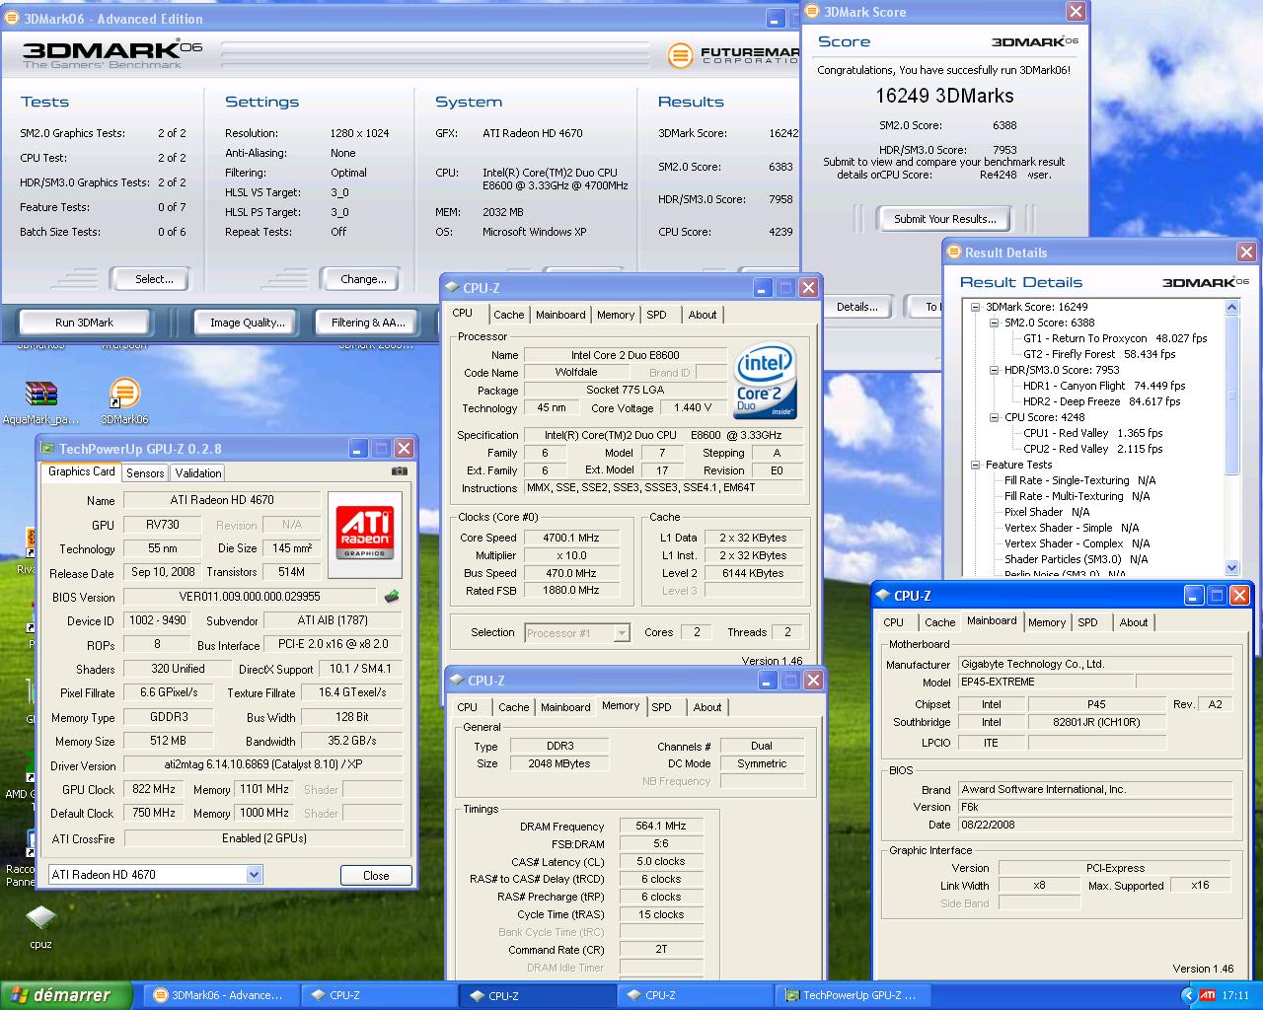This screenshot has width=1263, height=1010.
Task: Click the Result Details vertical scrollbar down arrow
Action: (1231, 567)
